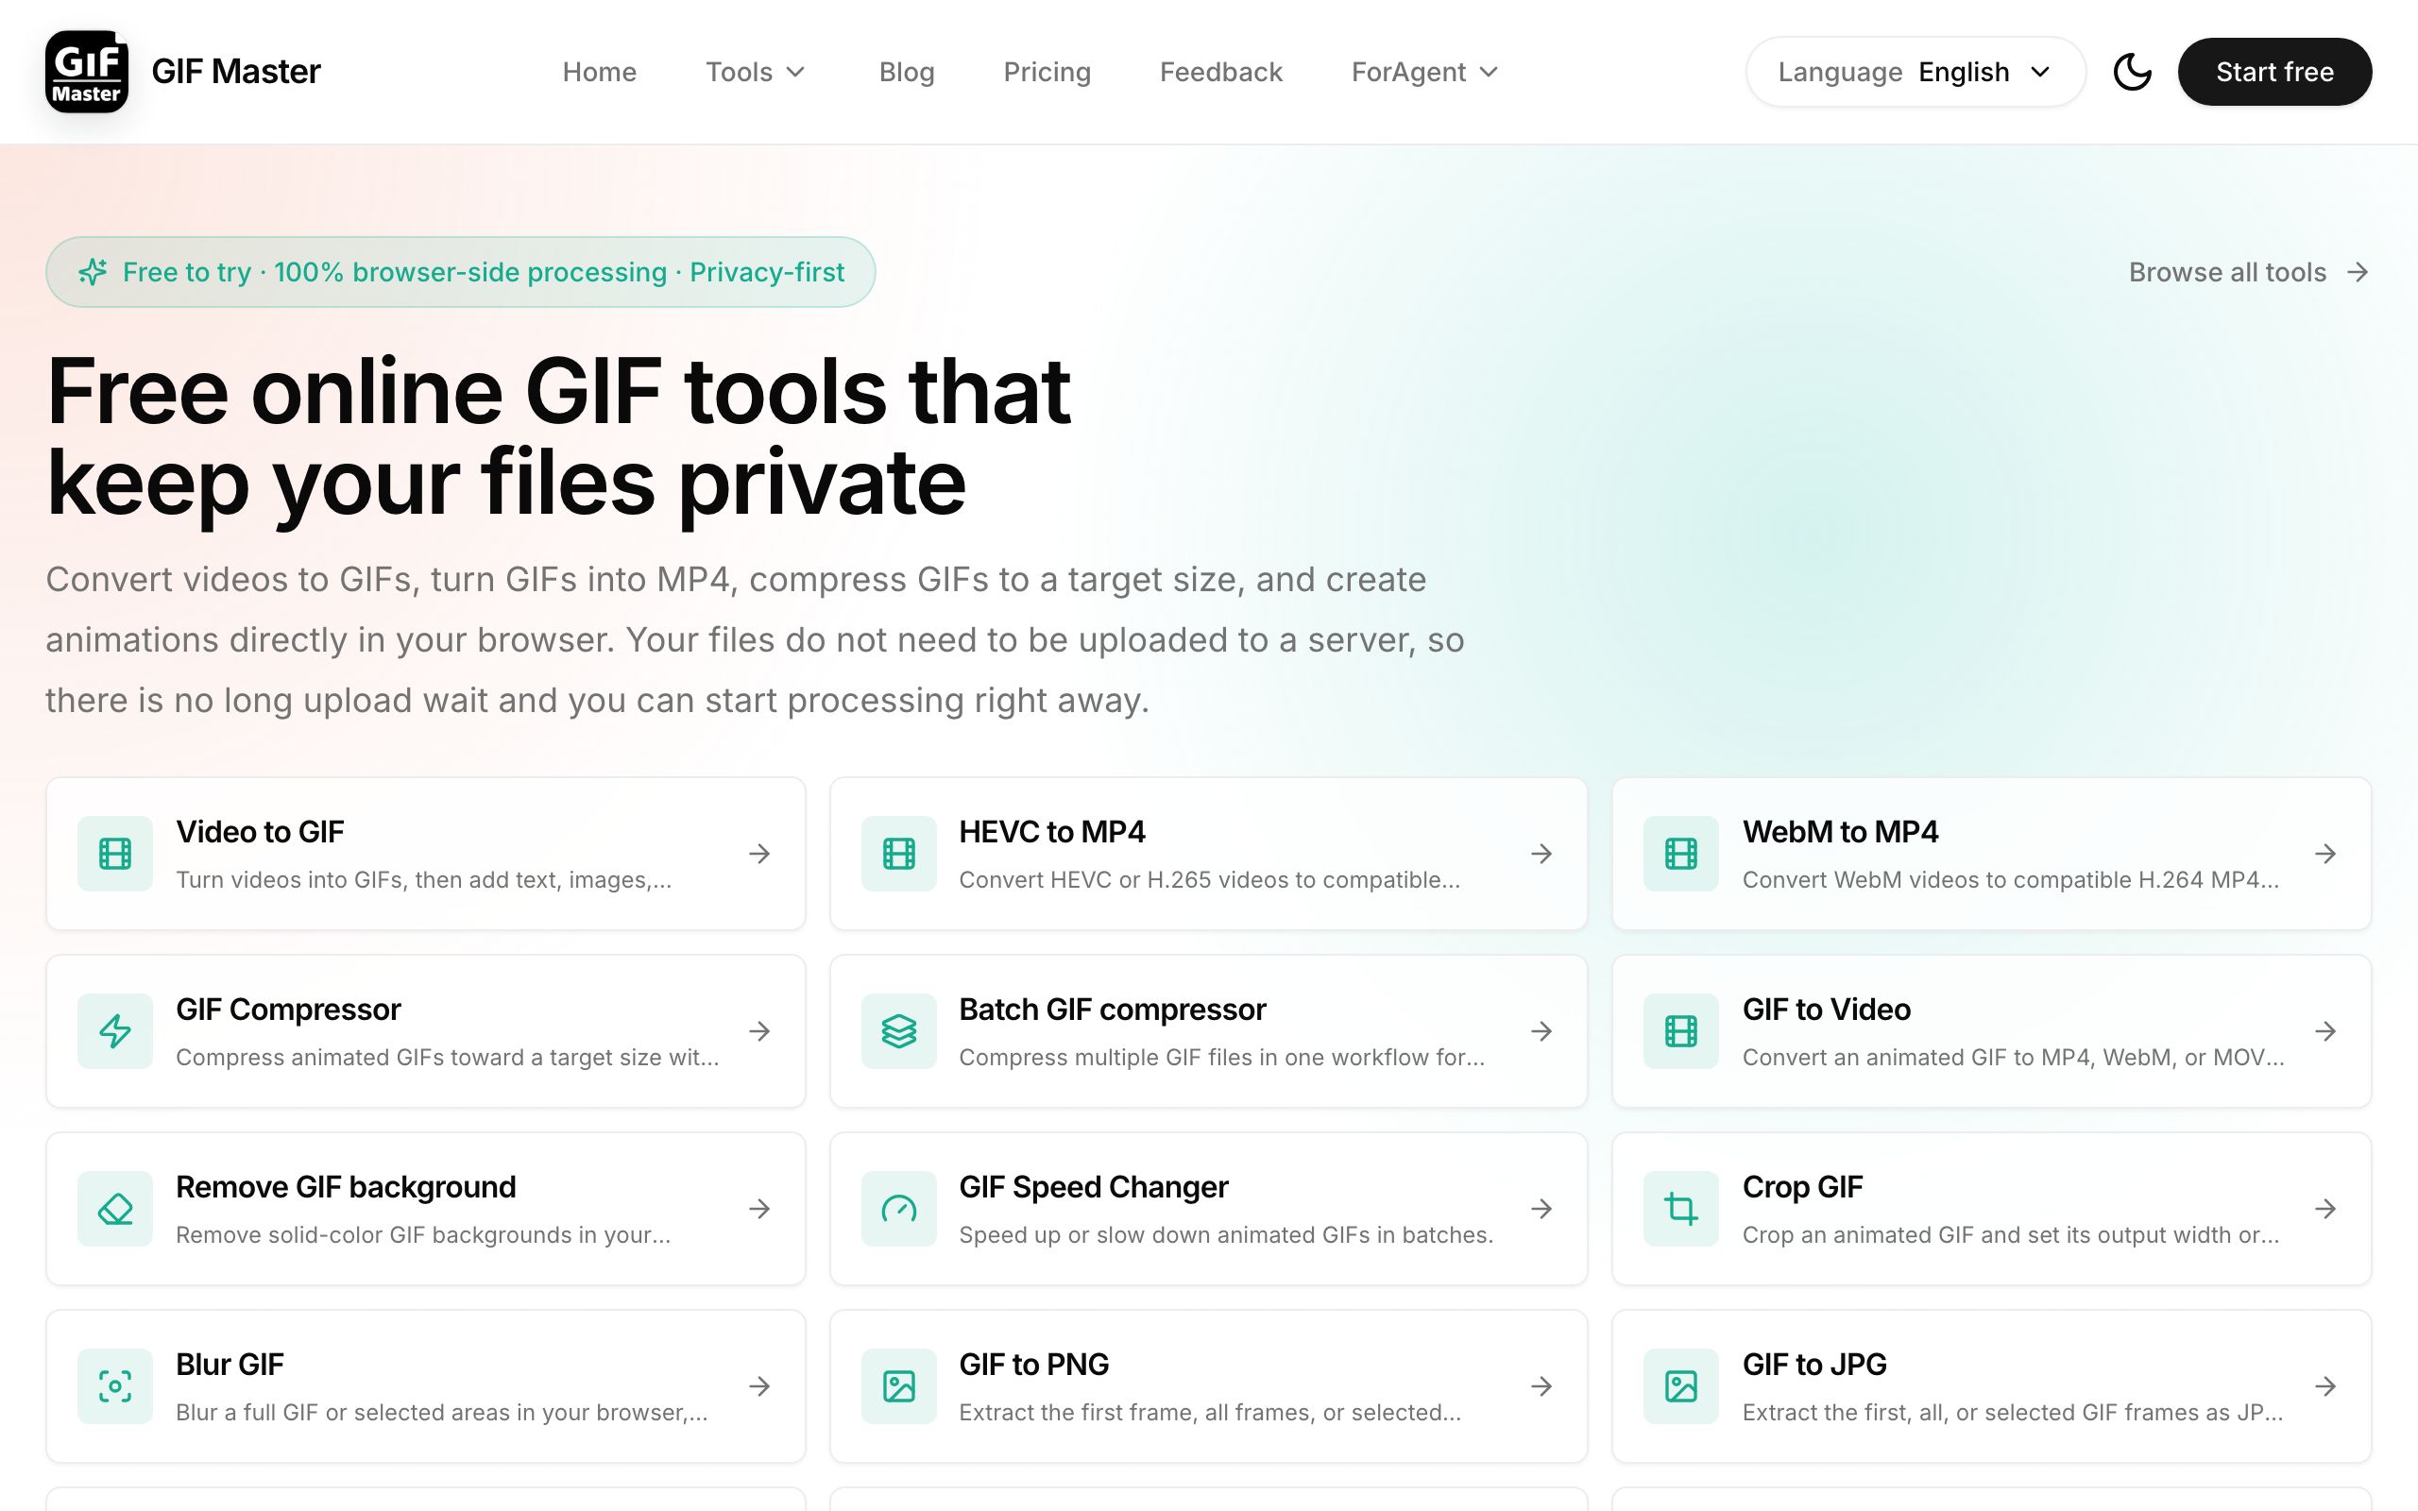Click the Remove GIF background eraser icon

point(115,1209)
